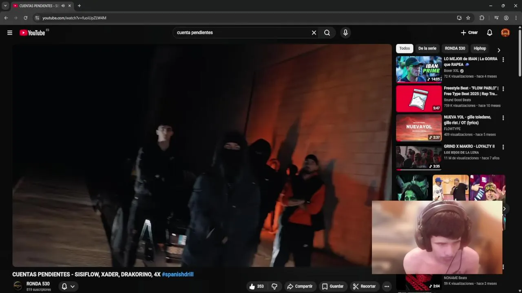
Task: Open the NONAME Beats channel name
Action: (456, 278)
